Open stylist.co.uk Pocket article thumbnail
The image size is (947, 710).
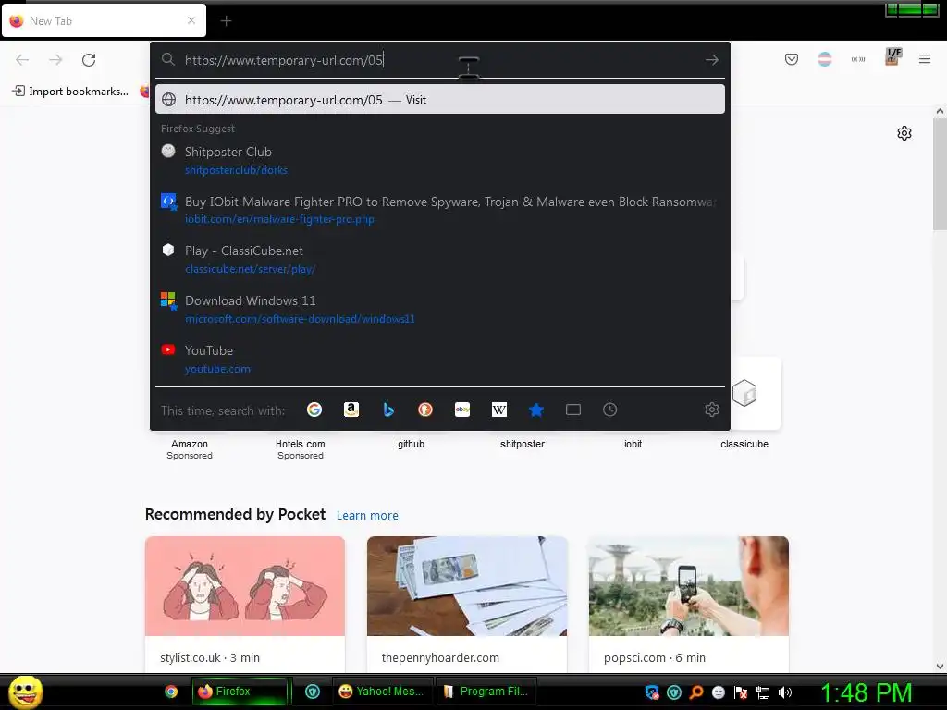tap(244, 585)
